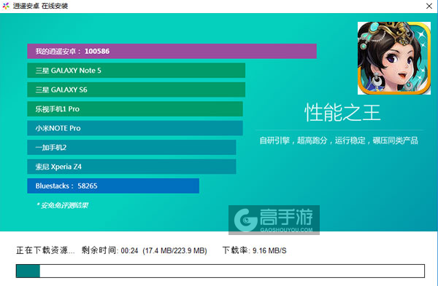Click the 正在下载资源 status text
The width and height of the screenshot is (438, 286).
[x=45, y=250]
